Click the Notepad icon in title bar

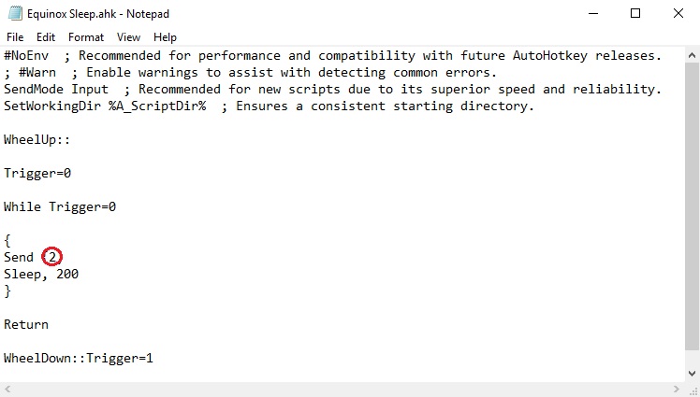click(x=12, y=13)
